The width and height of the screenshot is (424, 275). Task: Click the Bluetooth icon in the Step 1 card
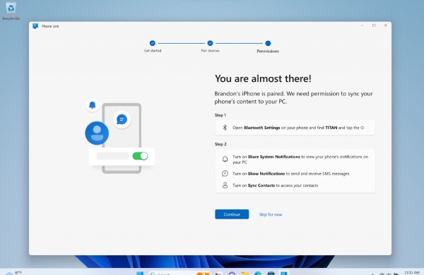click(225, 128)
